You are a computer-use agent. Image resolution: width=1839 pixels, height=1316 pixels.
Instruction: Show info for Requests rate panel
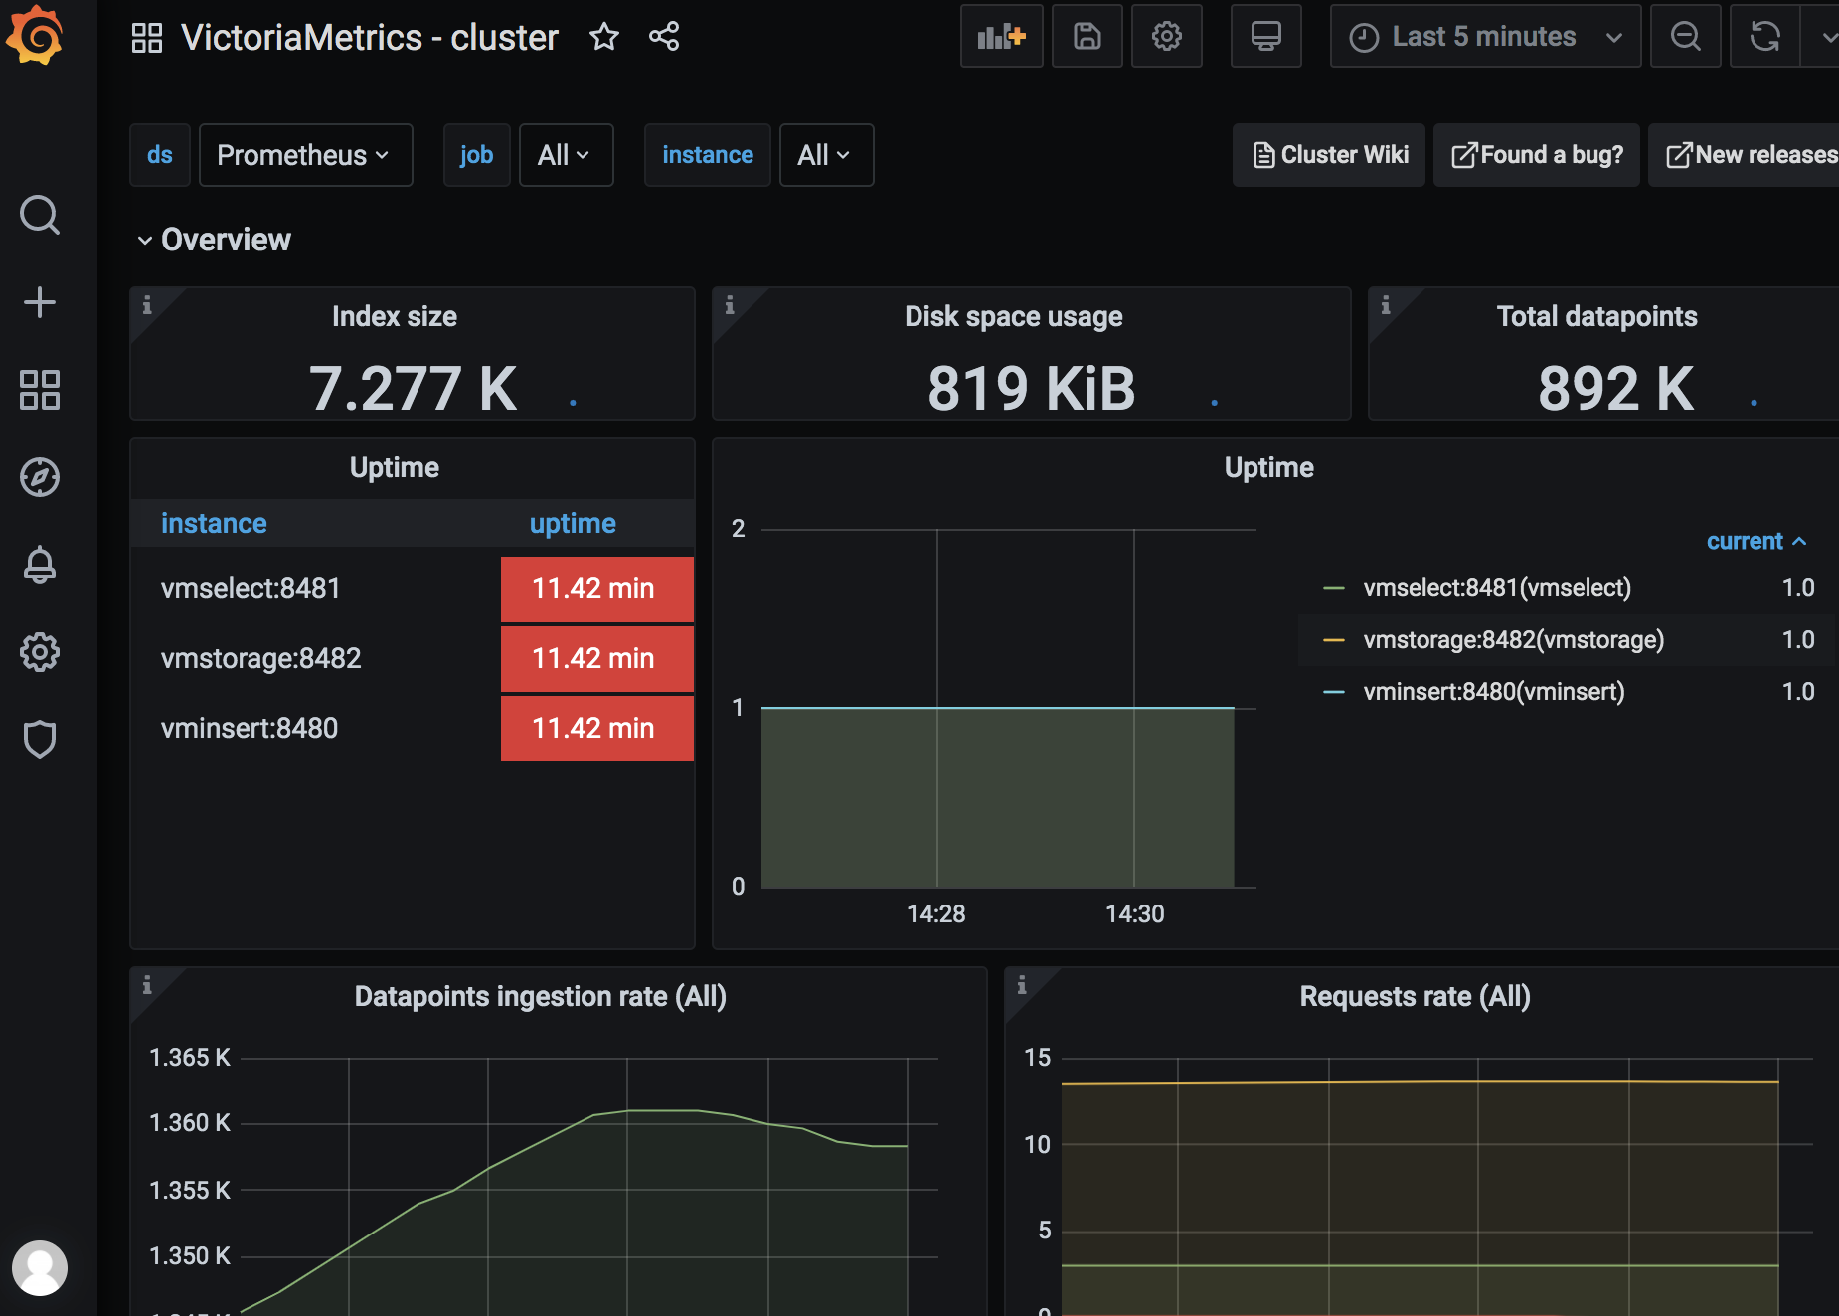[1022, 985]
